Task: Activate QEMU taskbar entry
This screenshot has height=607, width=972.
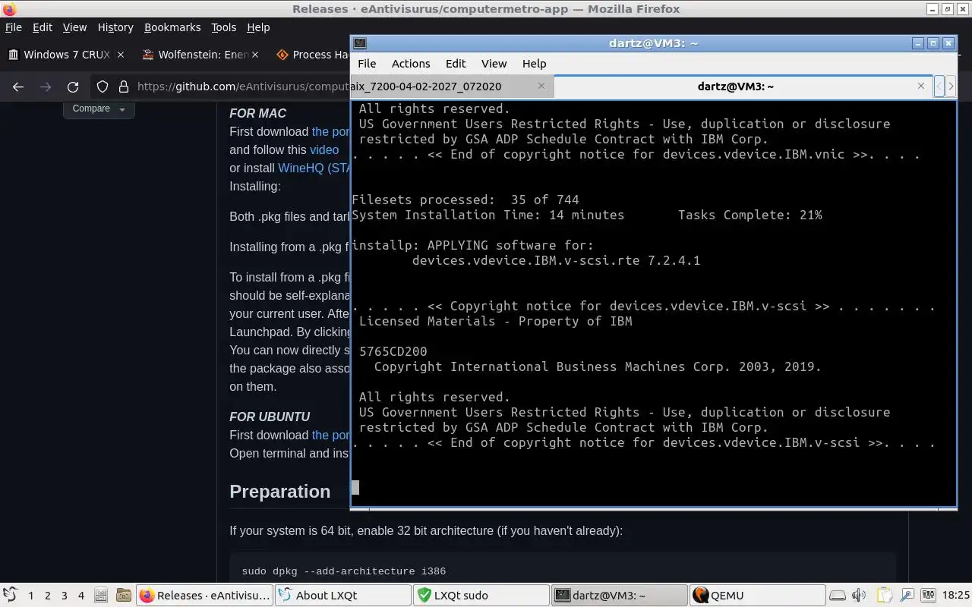Action: (757, 596)
